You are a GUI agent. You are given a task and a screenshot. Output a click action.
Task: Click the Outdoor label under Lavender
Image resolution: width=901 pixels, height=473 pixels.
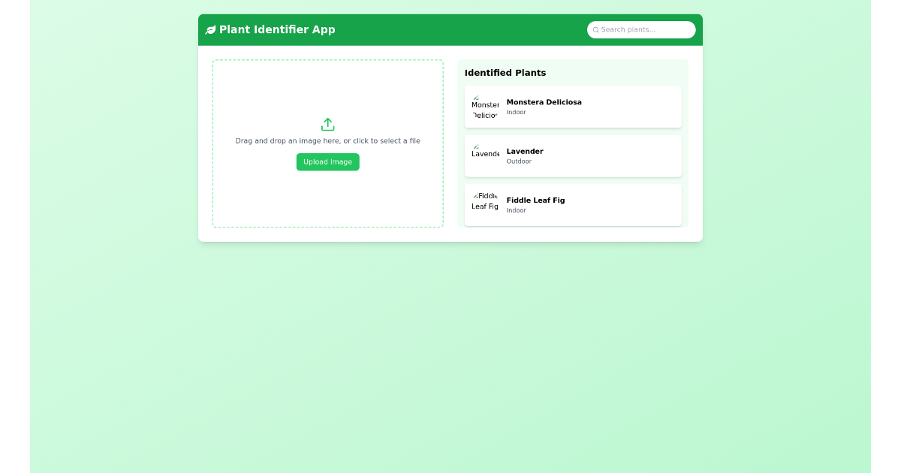point(519,161)
